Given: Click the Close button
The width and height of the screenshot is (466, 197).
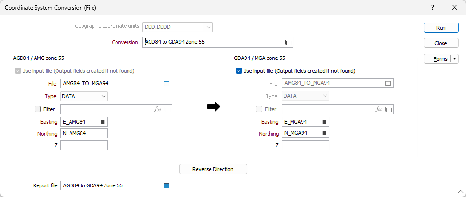Looking at the screenshot, I should click(441, 43).
